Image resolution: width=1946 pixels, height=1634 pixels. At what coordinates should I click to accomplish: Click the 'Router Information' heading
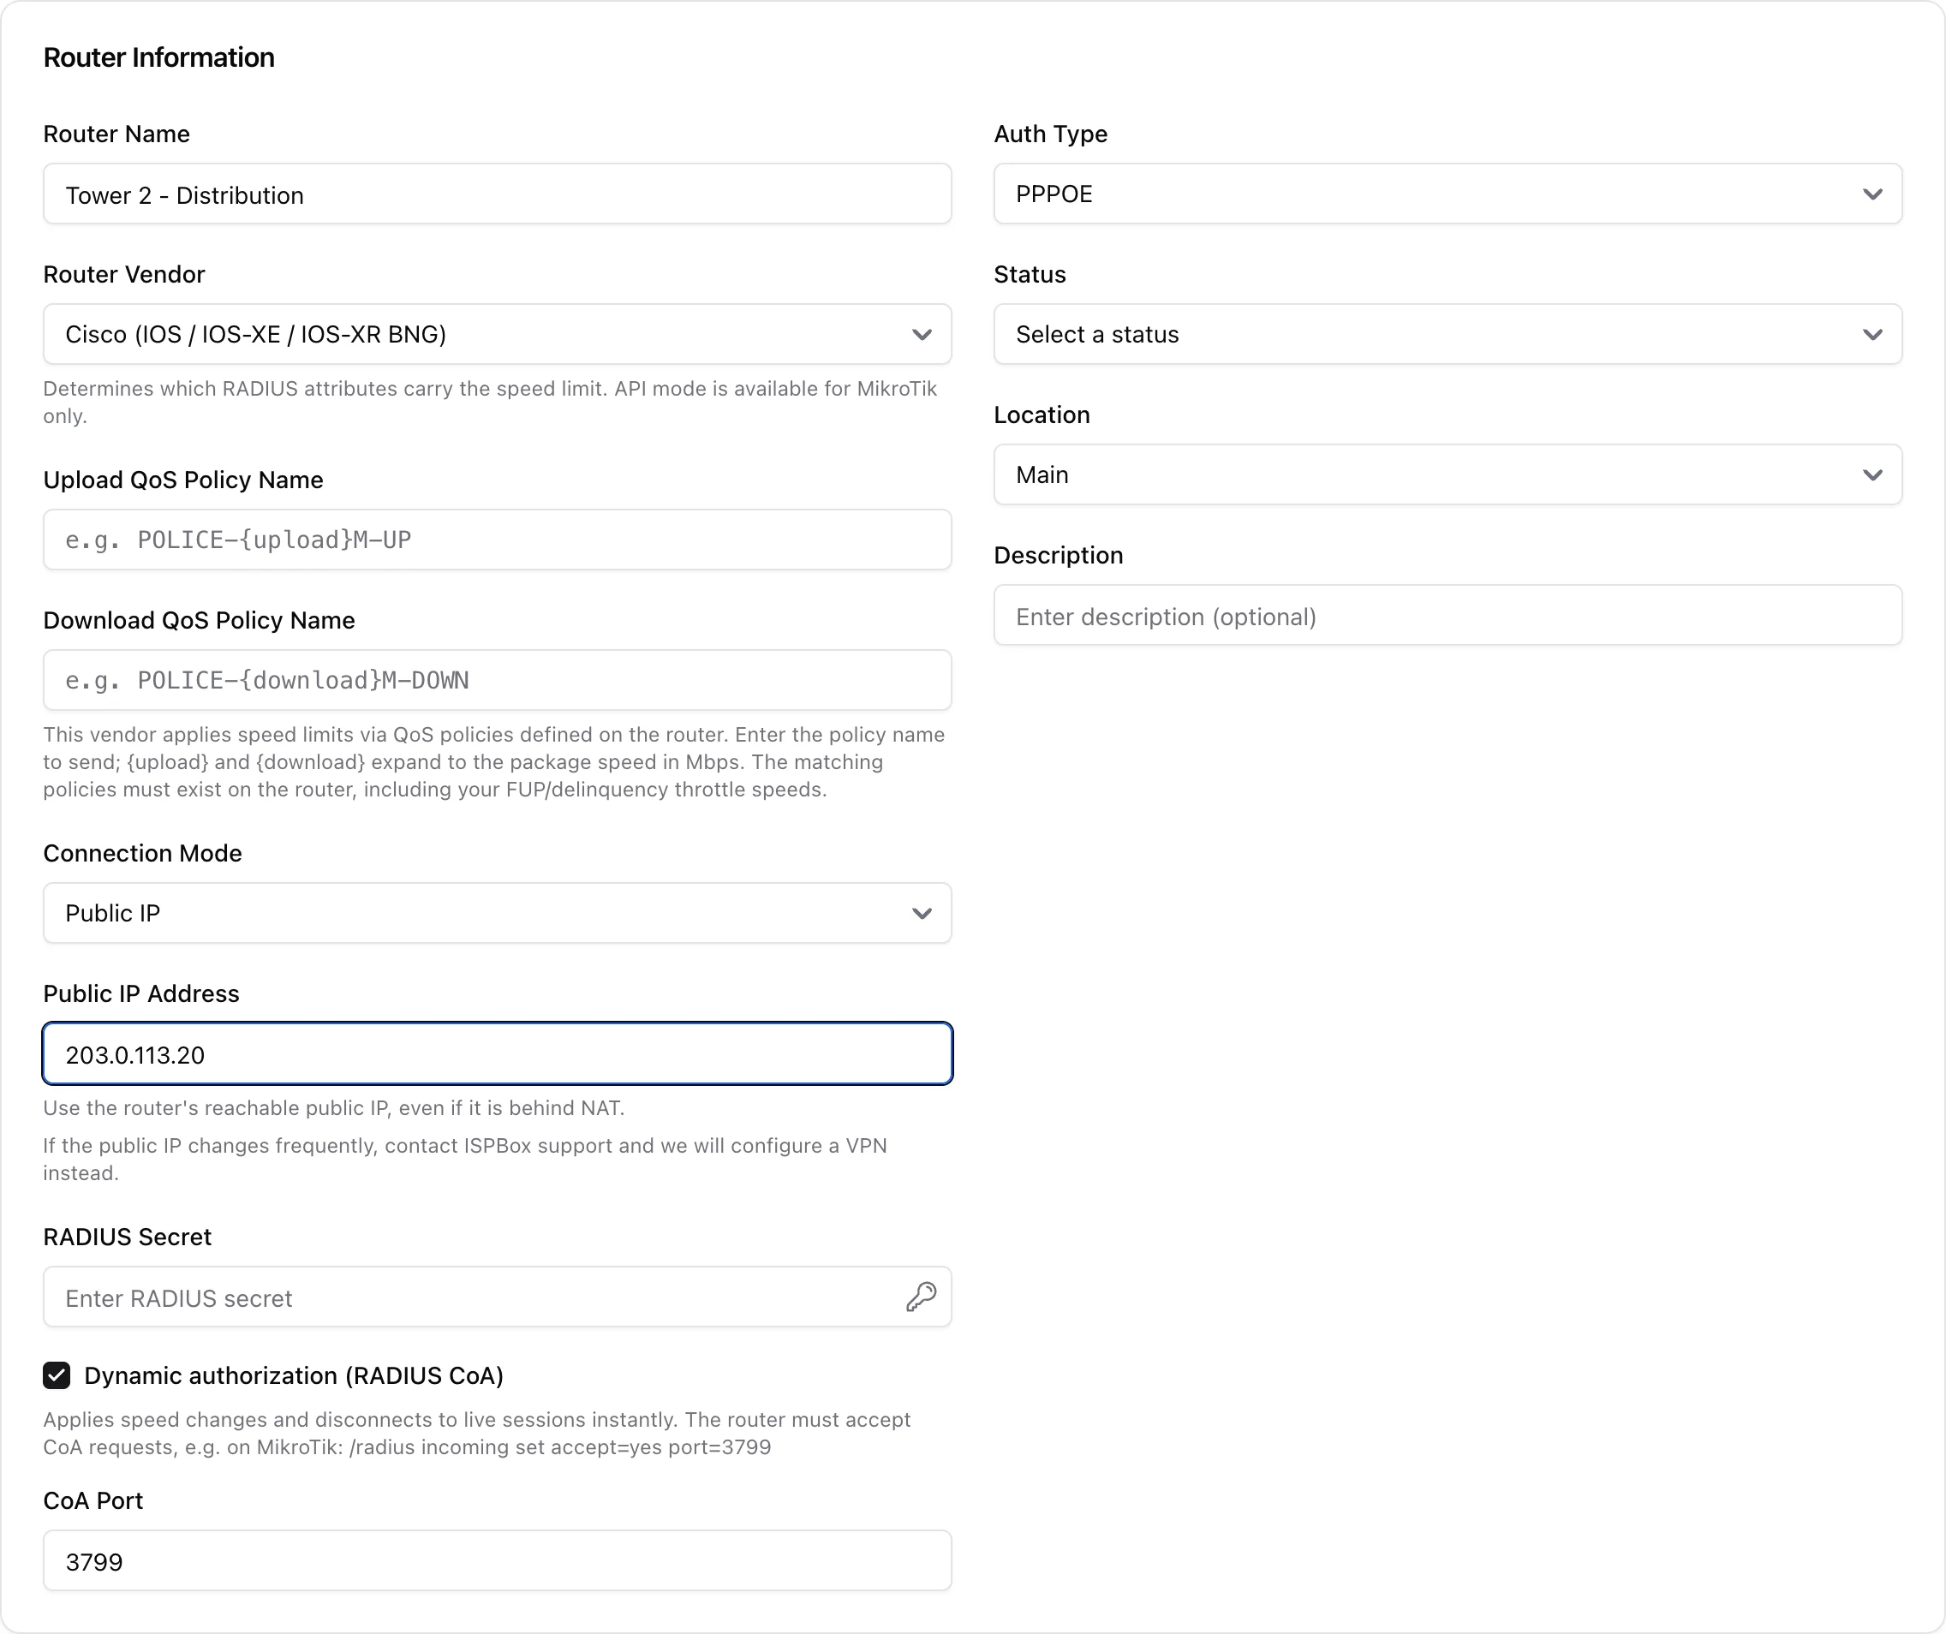pos(159,57)
